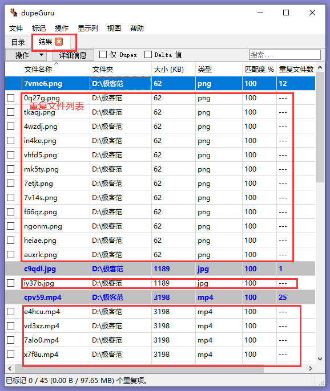Open the 文件 menu
Viewport: 330px width, 391px height.
coord(16,28)
